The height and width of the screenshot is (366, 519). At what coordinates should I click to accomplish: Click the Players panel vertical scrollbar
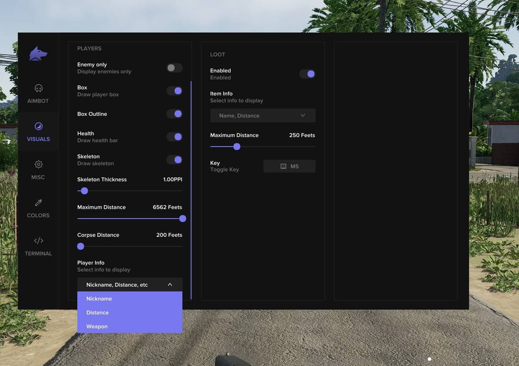coord(191,190)
